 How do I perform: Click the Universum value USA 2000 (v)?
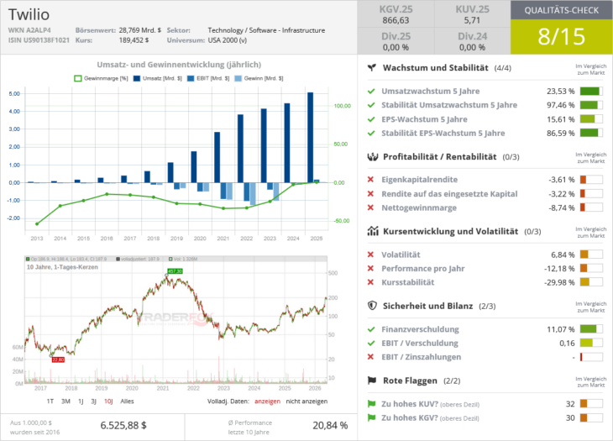pos(227,39)
